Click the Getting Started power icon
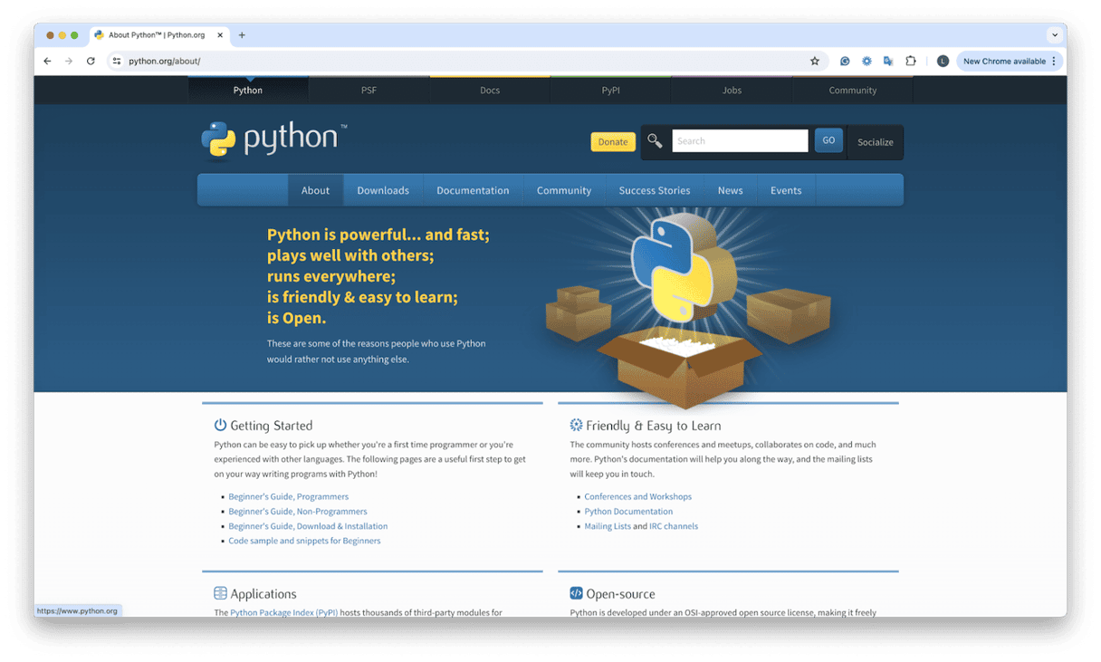The width and height of the screenshot is (1101, 662). click(220, 424)
